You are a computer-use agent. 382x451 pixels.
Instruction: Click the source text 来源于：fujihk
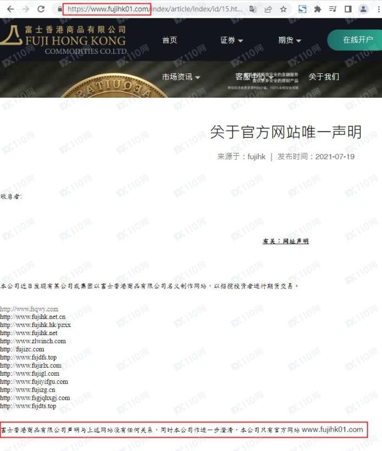241,157
